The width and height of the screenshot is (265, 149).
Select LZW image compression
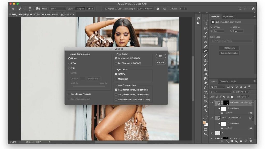click(x=69, y=63)
